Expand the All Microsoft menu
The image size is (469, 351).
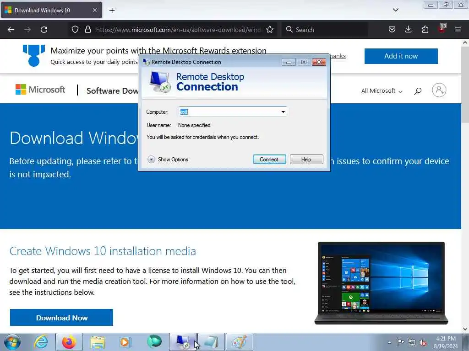click(382, 91)
